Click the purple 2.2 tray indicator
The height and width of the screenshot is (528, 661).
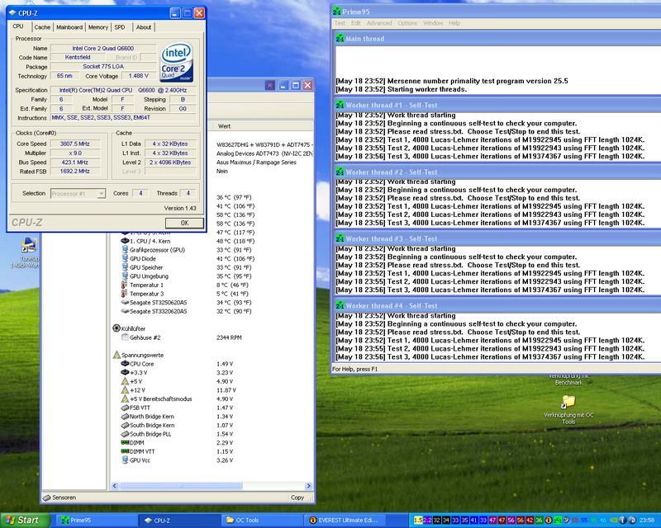coord(427,521)
